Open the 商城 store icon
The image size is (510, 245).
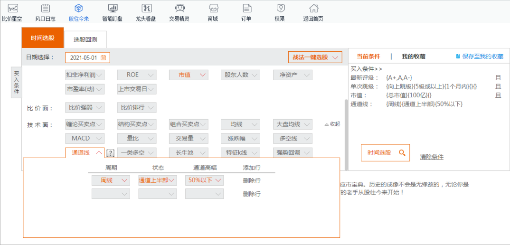coord(213,8)
